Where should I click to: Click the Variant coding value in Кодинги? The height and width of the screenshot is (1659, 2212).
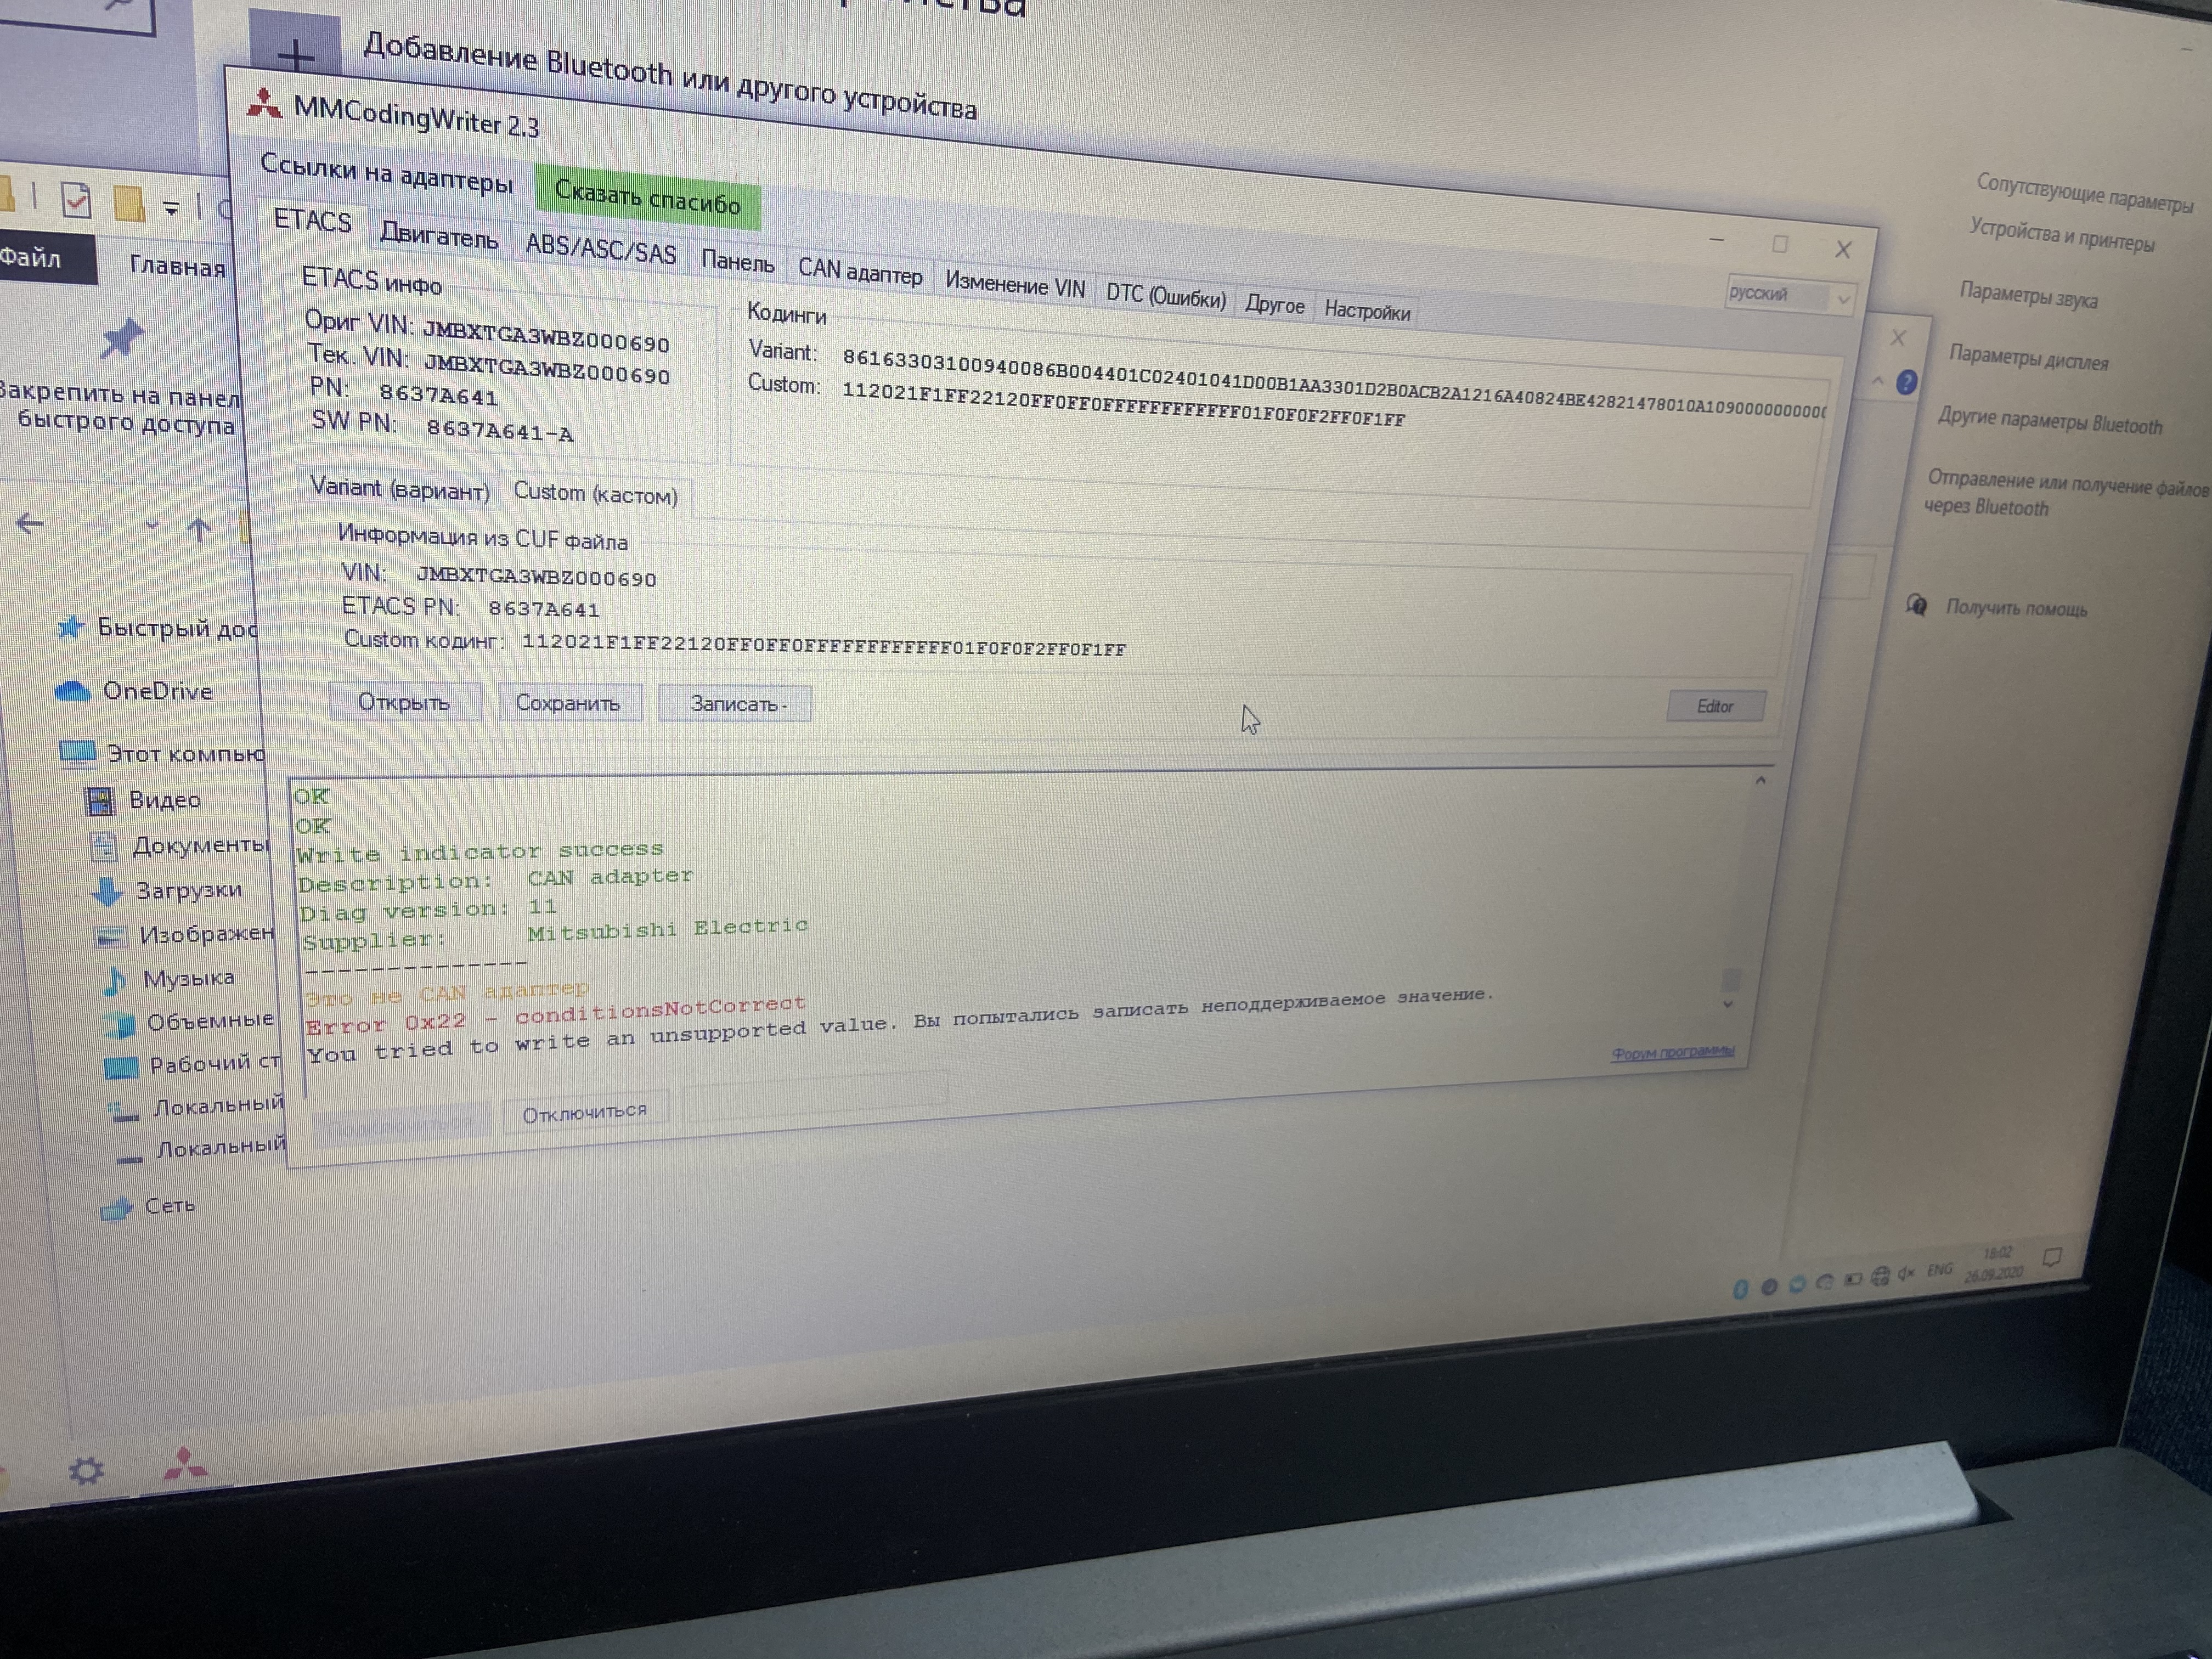(1335, 383)
